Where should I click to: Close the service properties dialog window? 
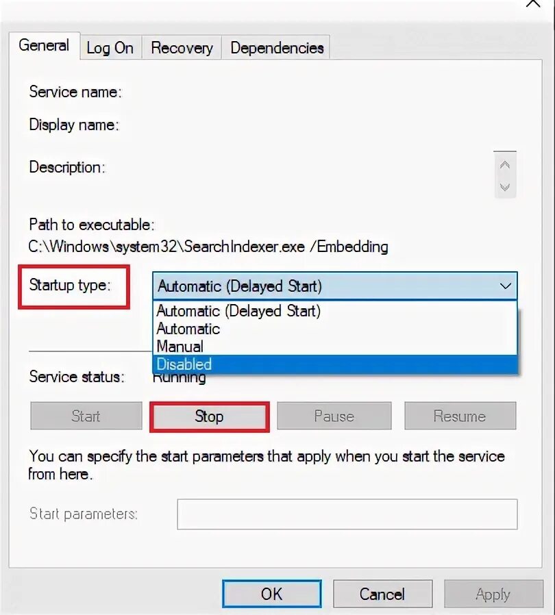(533, 3)
